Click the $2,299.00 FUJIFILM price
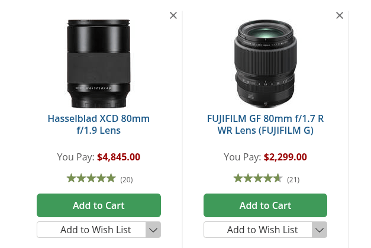 (x=285, y=157)
